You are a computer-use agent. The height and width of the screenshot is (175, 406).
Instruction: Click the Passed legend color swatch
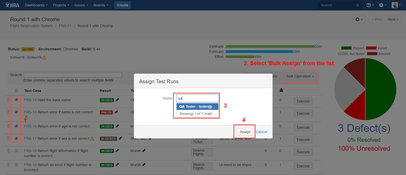[x=346, y=48]
